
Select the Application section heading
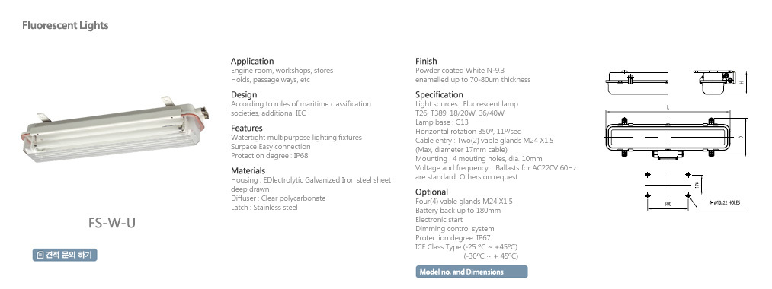pos(252,62)
